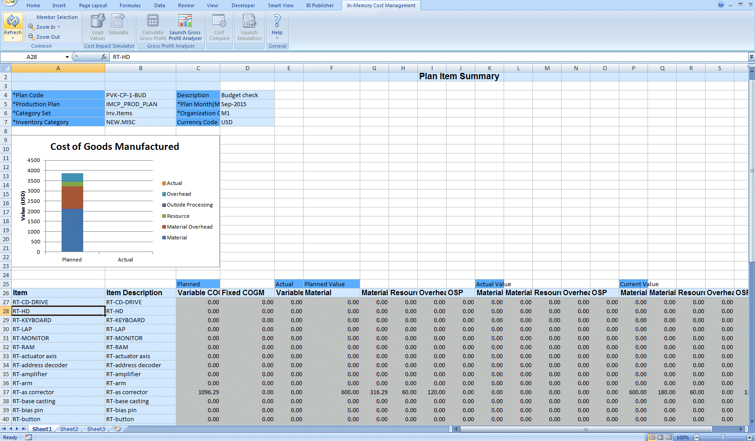
Task: Open the Review tab
Action: coord(186,5)
